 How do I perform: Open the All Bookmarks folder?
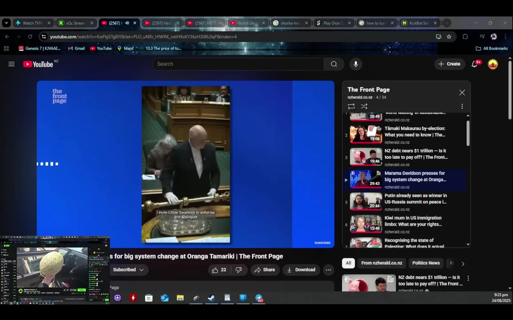(x=492, y=48)
